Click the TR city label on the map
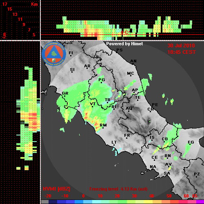Image resolution: width=204 pixels, height=204 pixels. [108, 100]
